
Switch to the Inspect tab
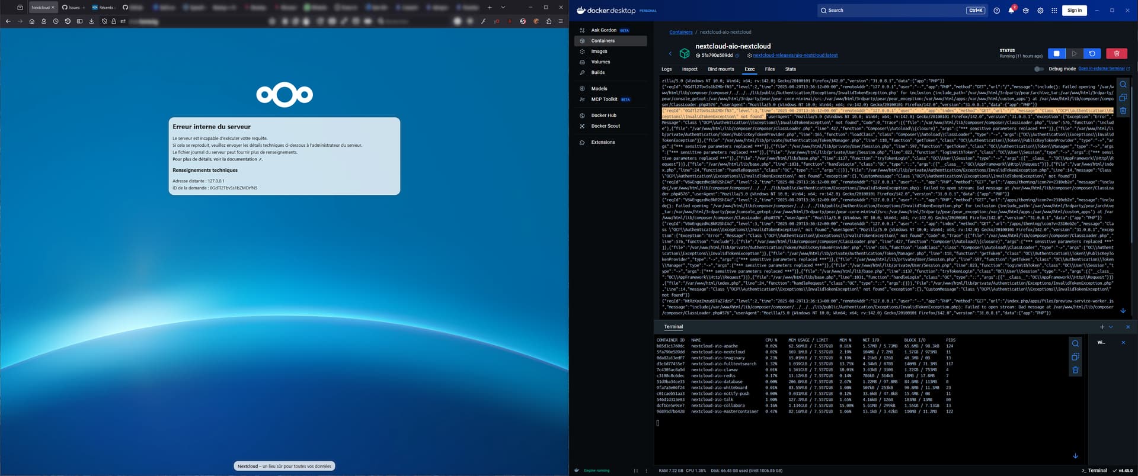point(690,69)
